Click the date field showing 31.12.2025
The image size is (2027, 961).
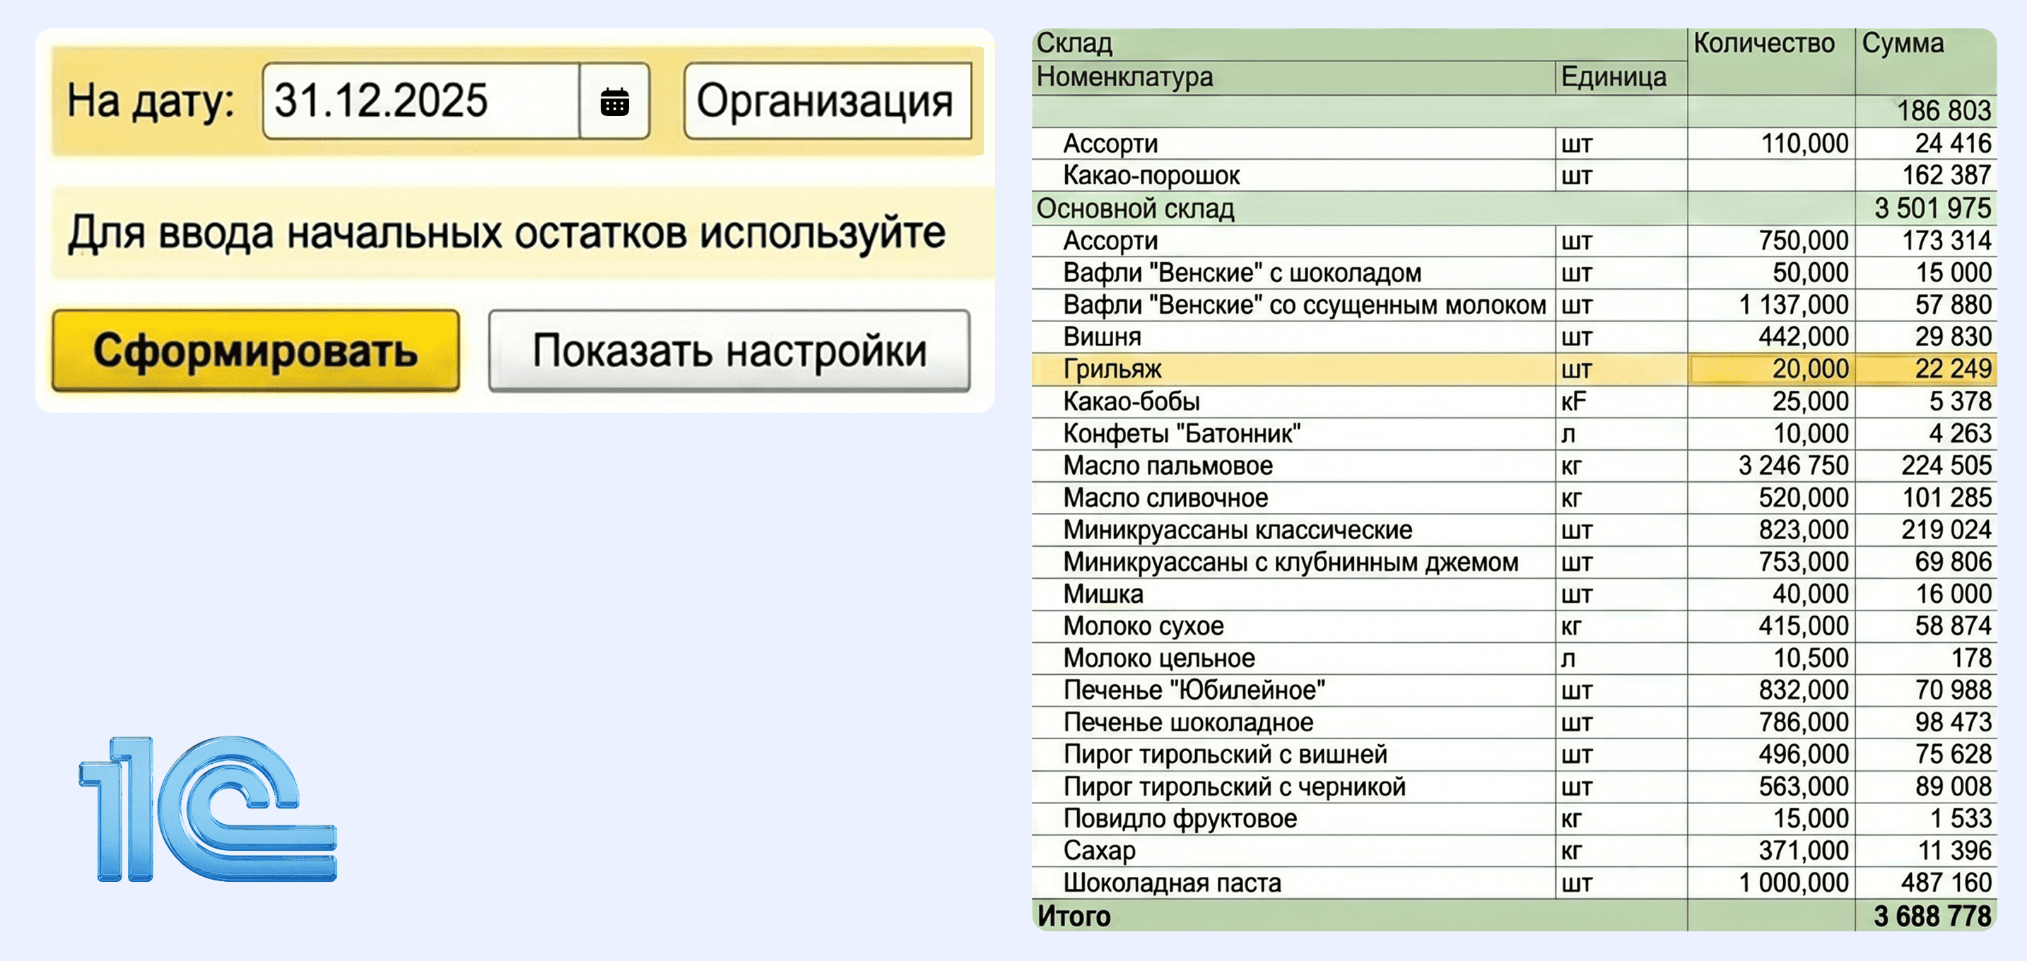click(422, 102)
